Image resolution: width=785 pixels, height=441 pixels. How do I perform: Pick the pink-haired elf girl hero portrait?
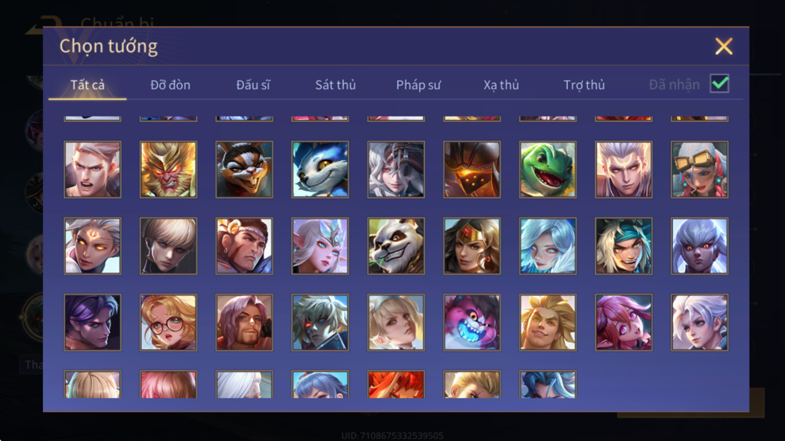[624, 322]
